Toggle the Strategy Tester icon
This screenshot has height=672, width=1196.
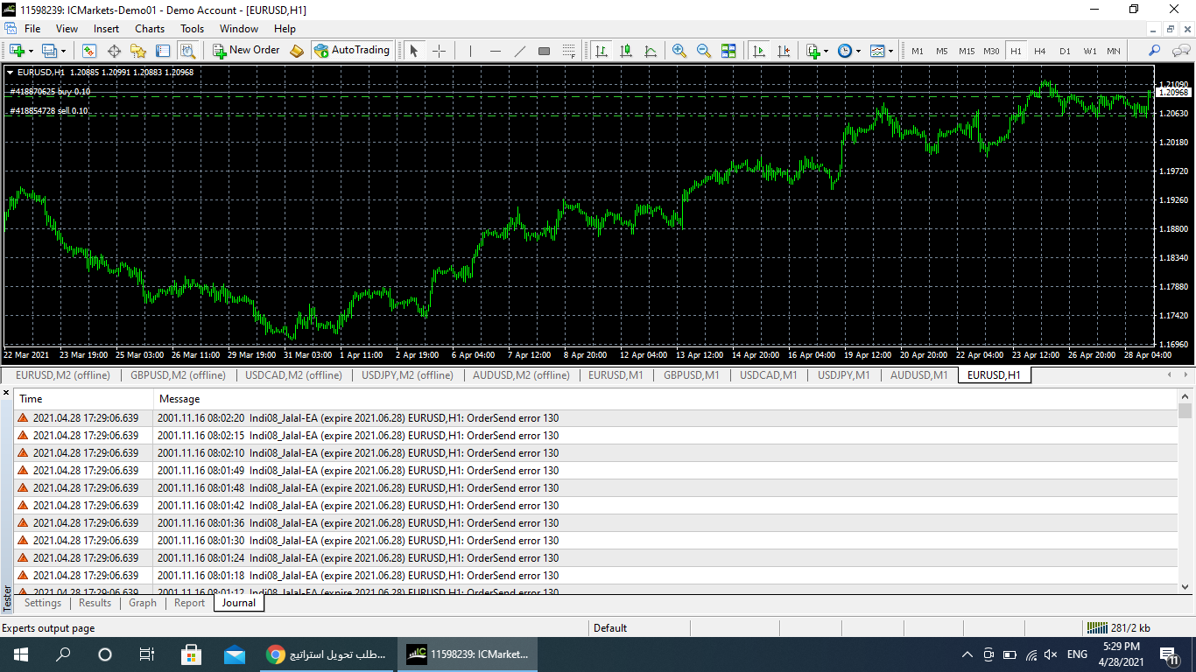coord(187,51)
